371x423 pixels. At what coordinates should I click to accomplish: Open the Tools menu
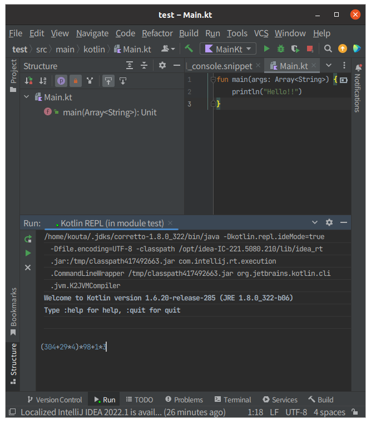tap(237, 33)
